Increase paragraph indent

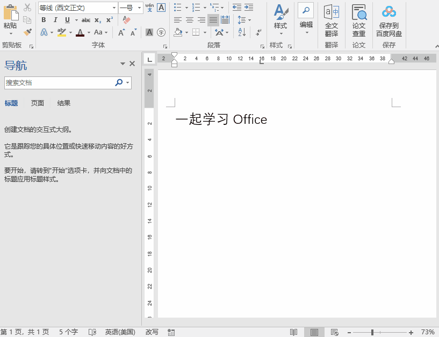coord(249,8)
